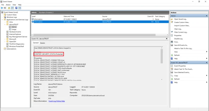Image resolution: width=209 pixels, height=111 pixels.
Task: Click the Open Saved Log folder icon
Action: pyautogui.click(x=172, y=19)
